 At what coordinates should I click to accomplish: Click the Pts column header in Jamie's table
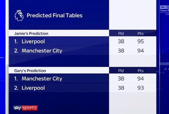pyautogui.click(x=141, y=33)
